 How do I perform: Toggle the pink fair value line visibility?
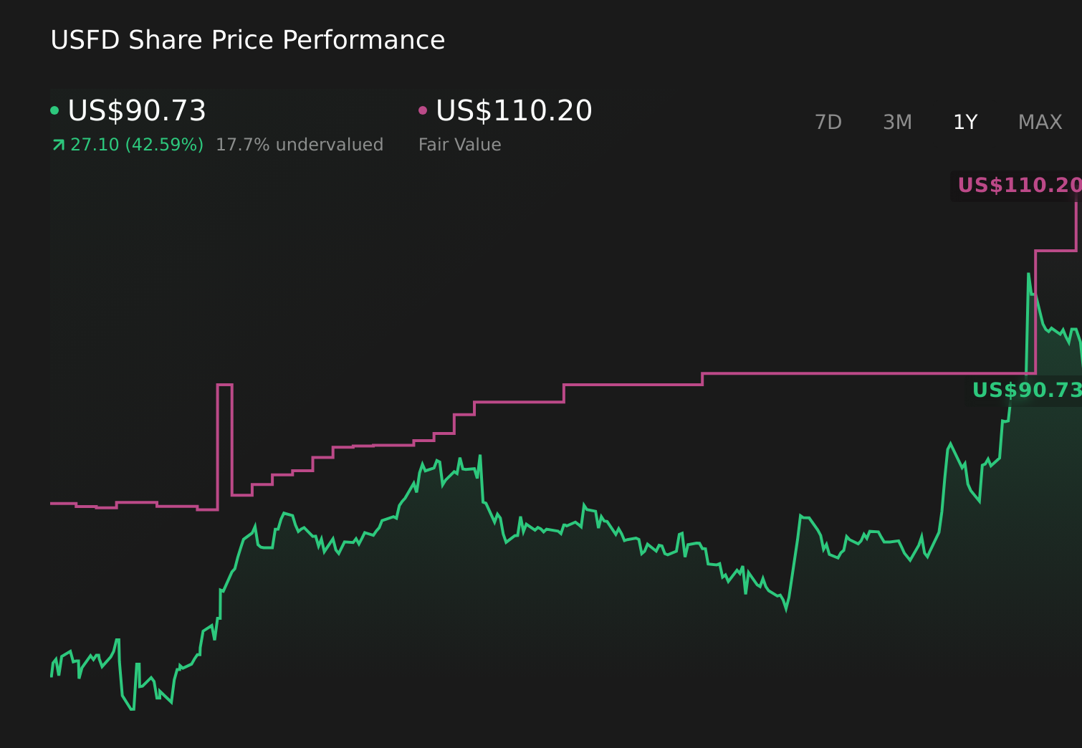coord(422,110)
